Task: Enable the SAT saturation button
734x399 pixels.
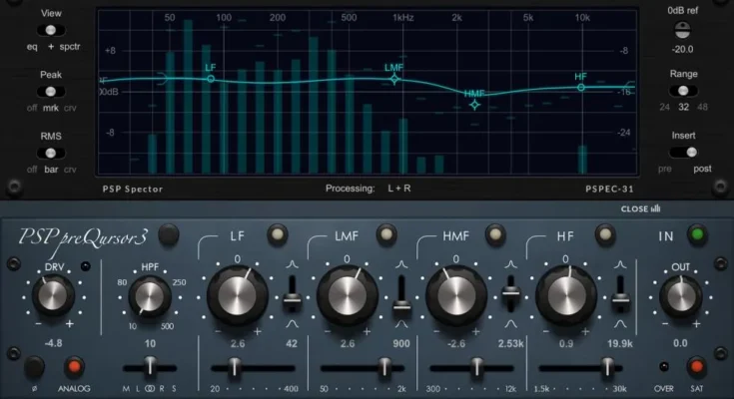Action: point(696,365)
